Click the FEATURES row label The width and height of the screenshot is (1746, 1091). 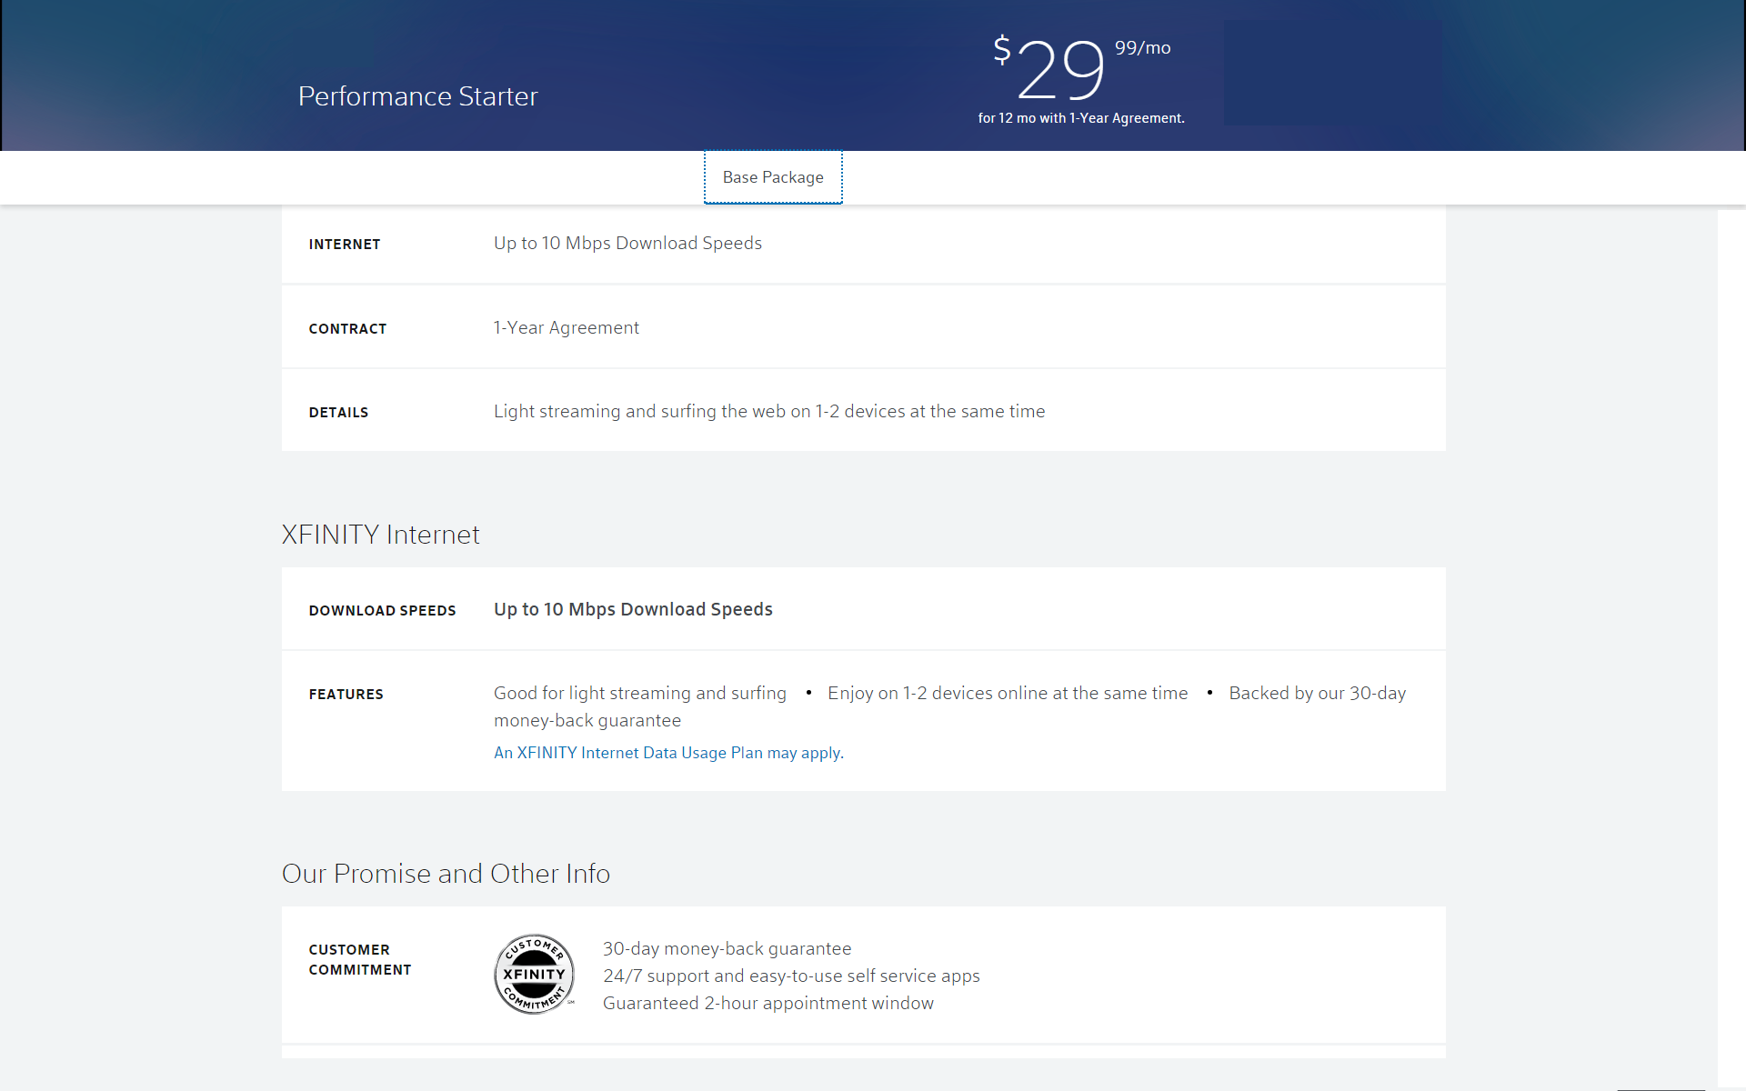[346, 695]
